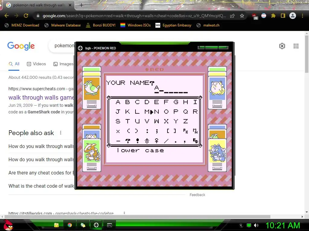Click the volume speaker tray icon
The image size is (309, 231).
(256, 225)
